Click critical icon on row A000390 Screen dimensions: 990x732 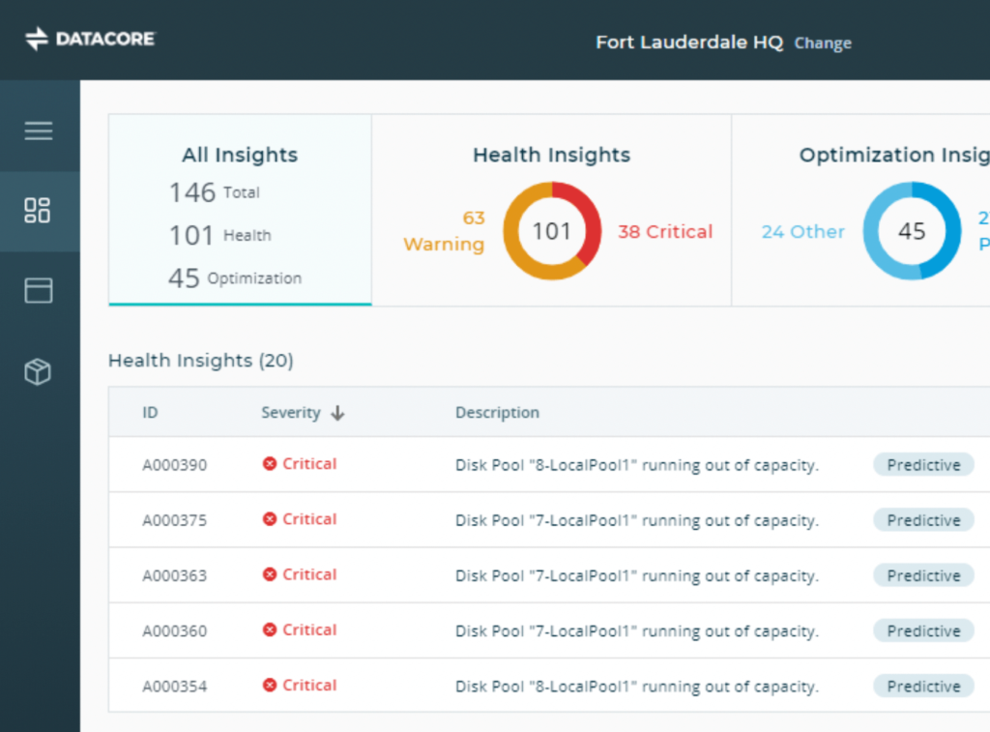pyautogui.click(x=270, y=464)
